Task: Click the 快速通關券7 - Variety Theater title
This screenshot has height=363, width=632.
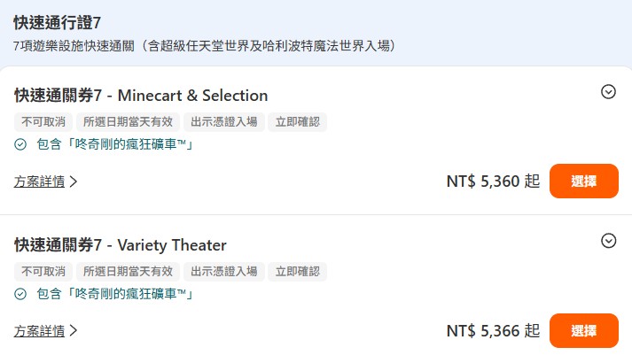Action: tap(121, 245)
